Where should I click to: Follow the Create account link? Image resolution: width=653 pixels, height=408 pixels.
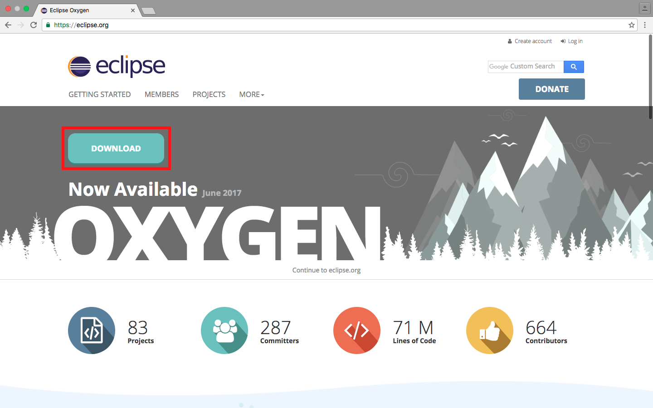[533, 41]
